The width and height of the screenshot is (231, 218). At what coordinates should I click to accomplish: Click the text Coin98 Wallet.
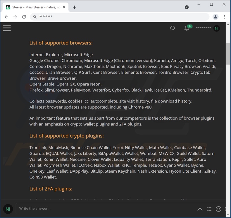pyautogui.click(x=43, y=177)
